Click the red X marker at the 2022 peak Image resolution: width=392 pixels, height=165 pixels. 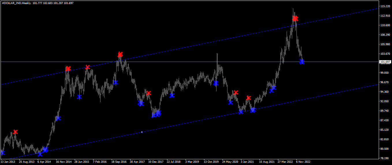[x=295, y=18]
